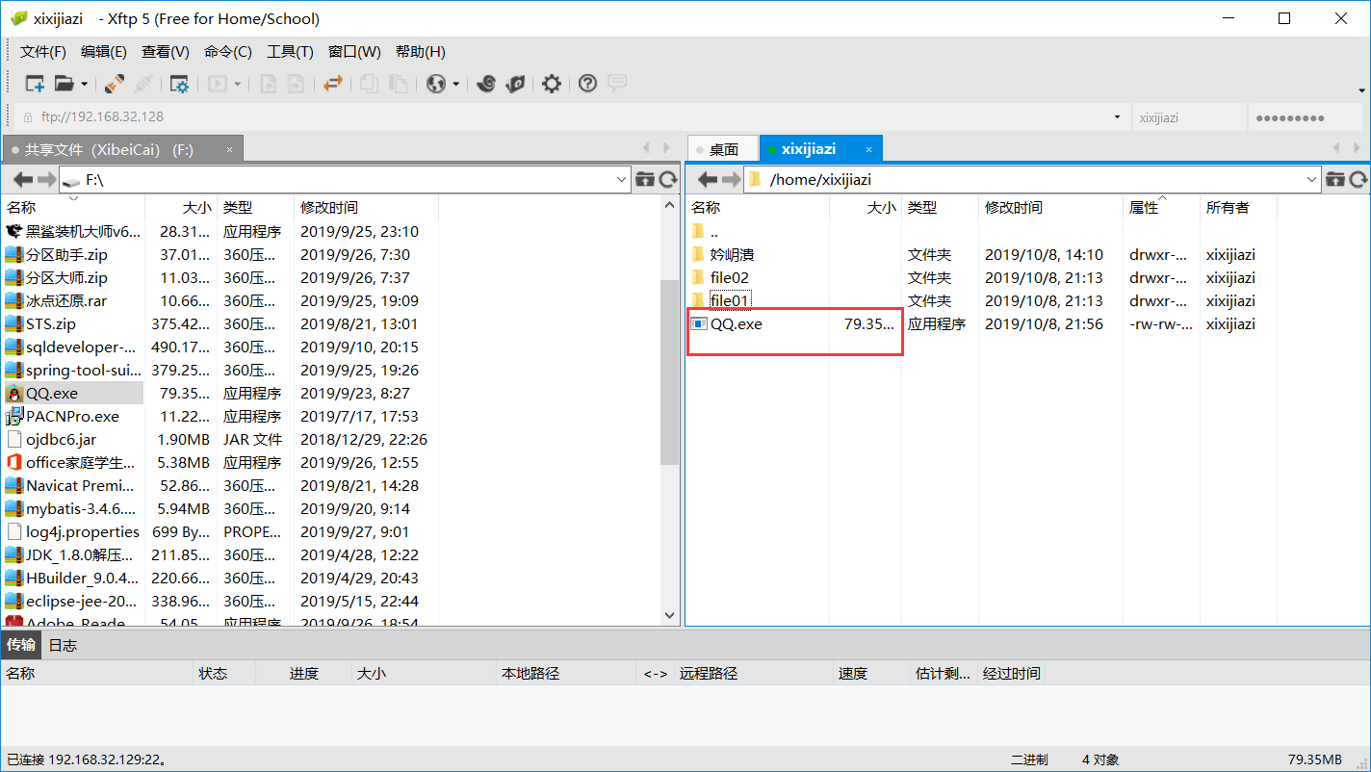Select log4j.properties in the local list
The height and width of the screenshot is (772, 1371).
pos(82,531)
